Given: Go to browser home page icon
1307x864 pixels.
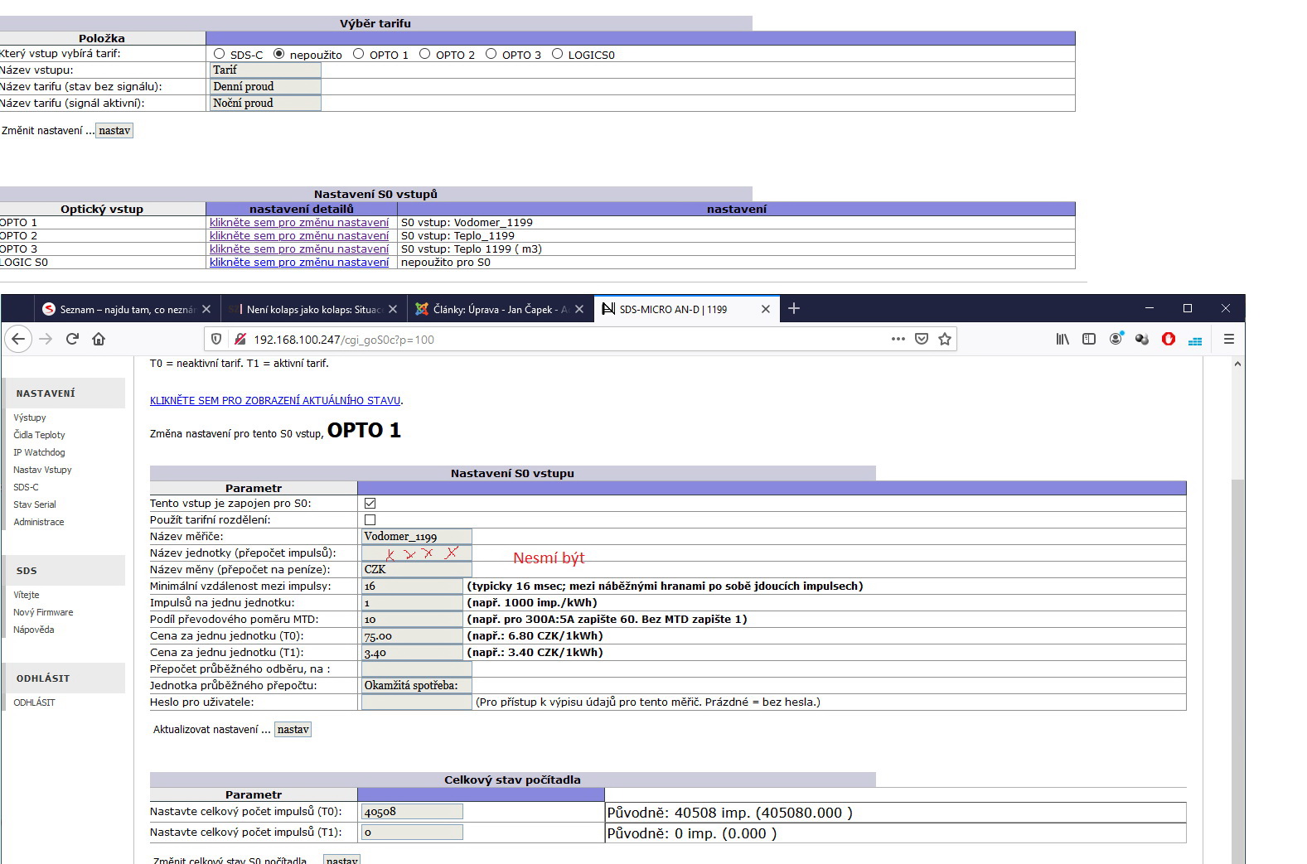Looking at the screenshot, I should [99, 339].
